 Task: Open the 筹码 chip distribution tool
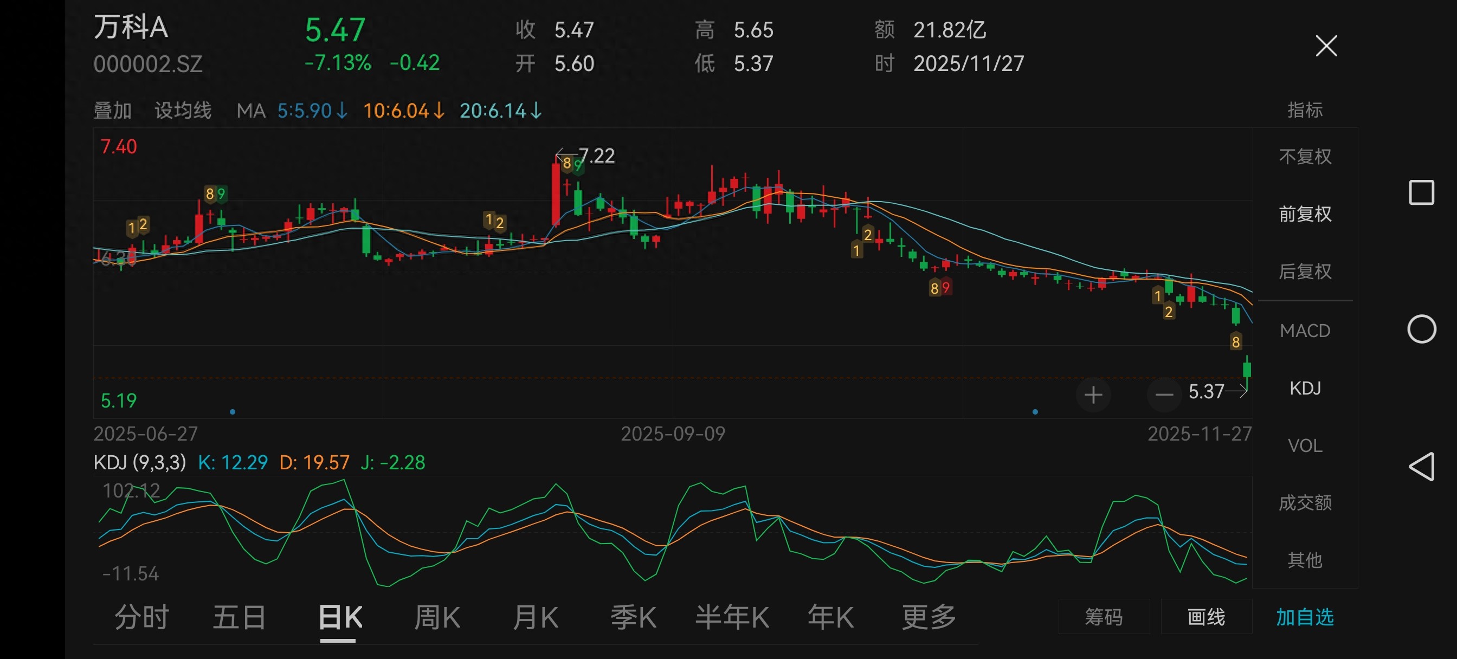click(x=1104, y=617)
